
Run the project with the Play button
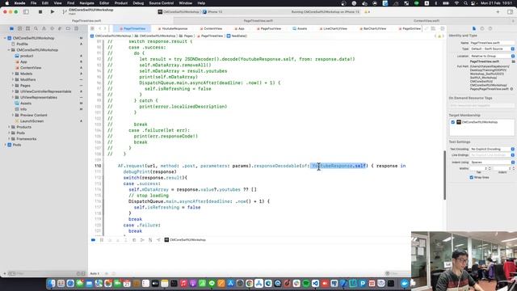click(53, 12)
